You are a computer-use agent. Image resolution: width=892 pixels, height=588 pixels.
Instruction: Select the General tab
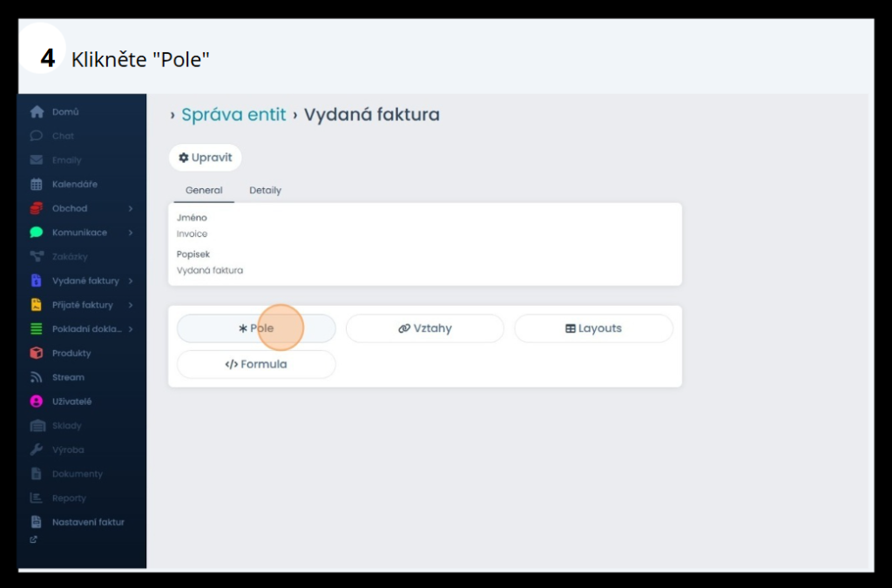click(x=204, y=191)
